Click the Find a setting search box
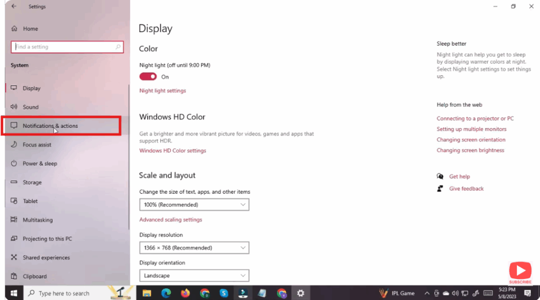The width and height of the screenshot is (540, 300). coord(63,47)
